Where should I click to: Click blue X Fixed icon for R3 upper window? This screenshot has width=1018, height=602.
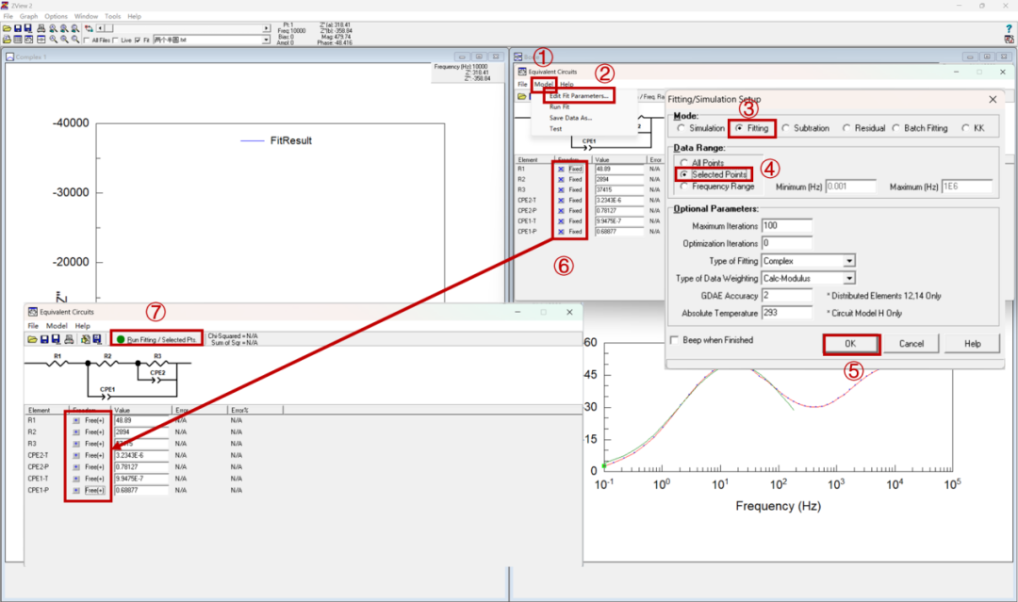point(561,190)
